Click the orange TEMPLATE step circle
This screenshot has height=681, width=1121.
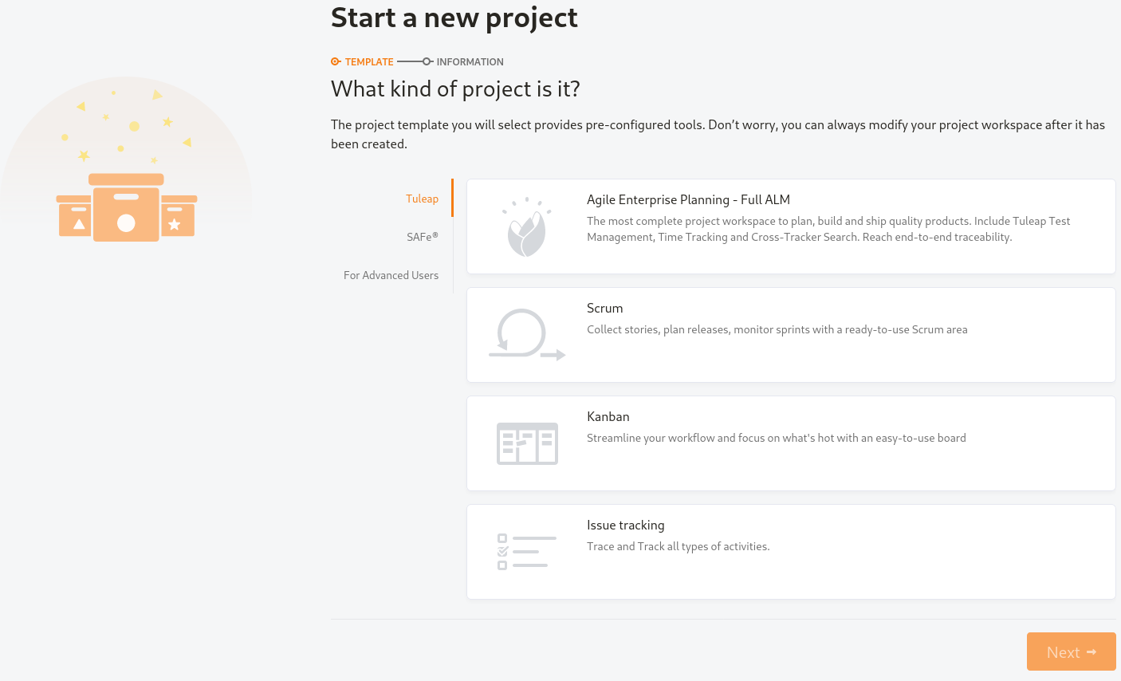(x=336, y=61)
